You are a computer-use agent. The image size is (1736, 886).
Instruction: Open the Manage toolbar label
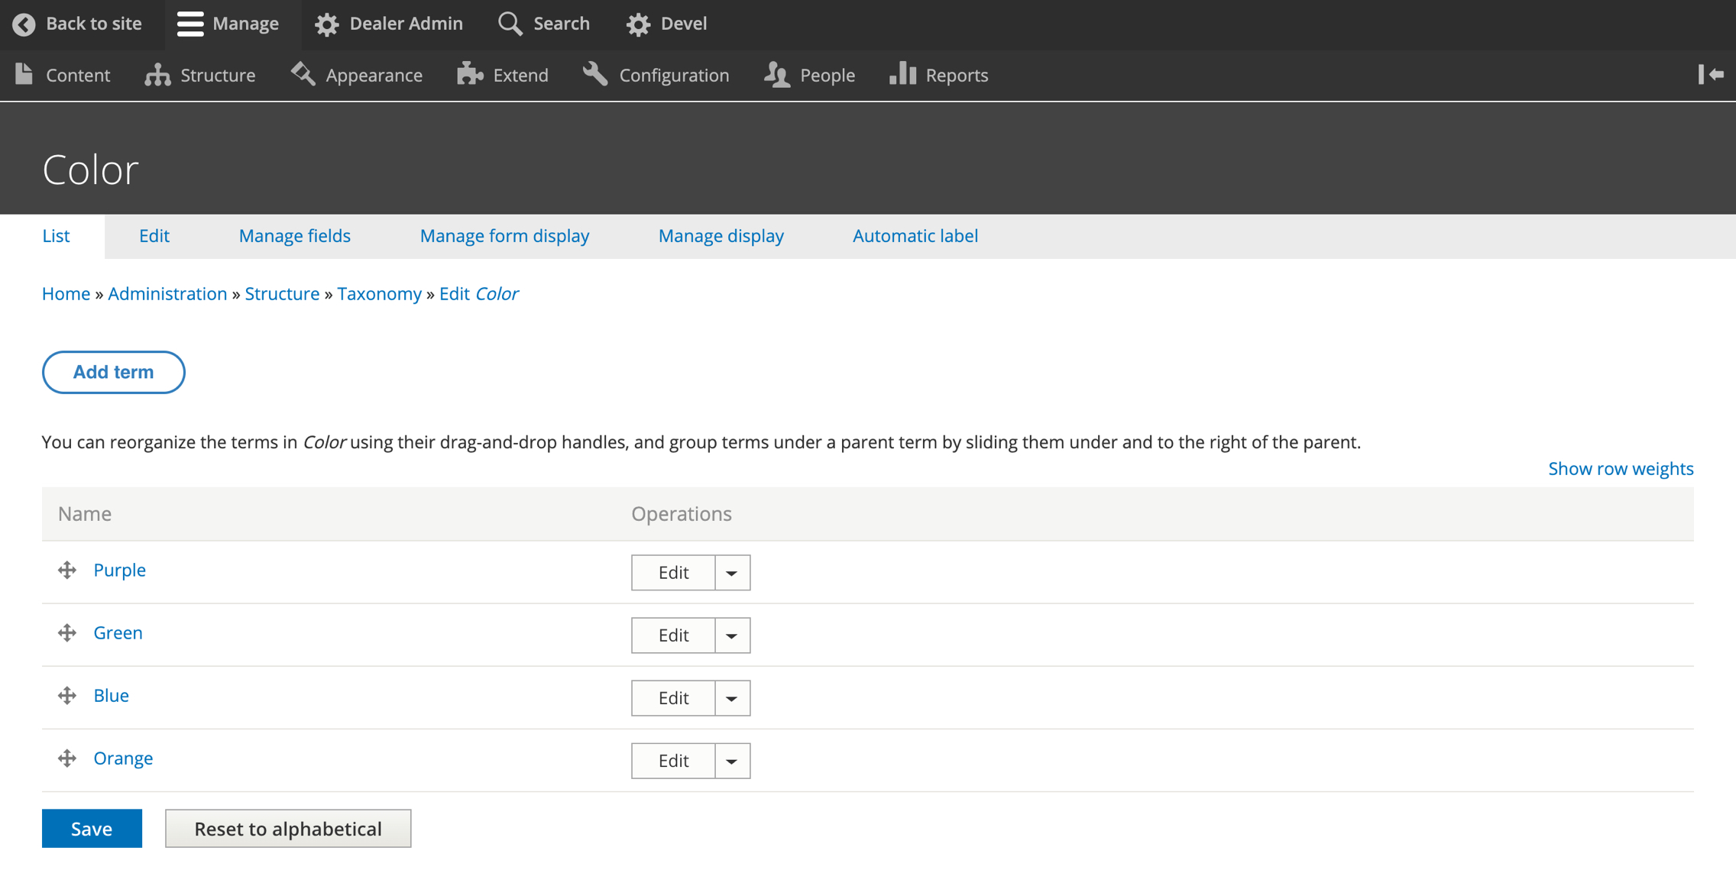pyautogui.click(x=245, y=24)
